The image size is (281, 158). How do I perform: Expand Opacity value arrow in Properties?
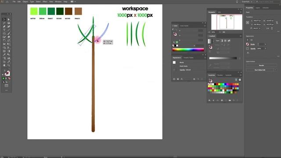[265, 49]
